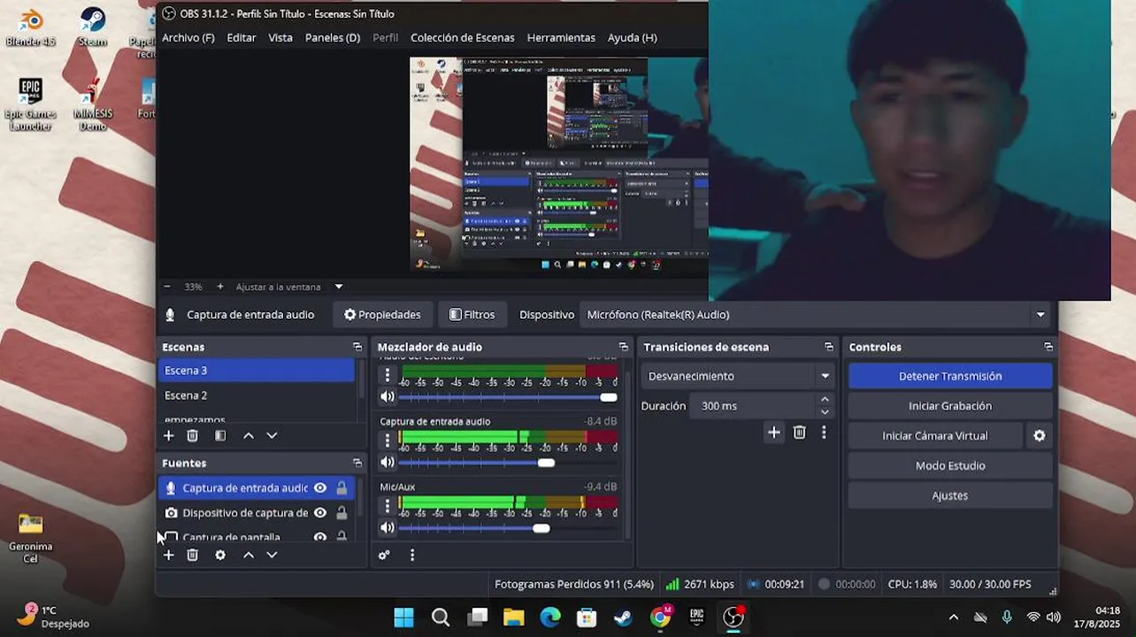Viewport: 1136px width, 637px height.
Task: Add a new scene with the plus icon
Action: click(x=168, y=435)
